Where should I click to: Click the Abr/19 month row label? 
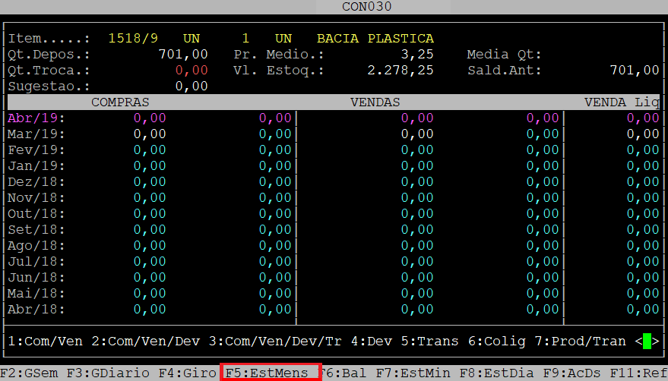coord(36,118)
